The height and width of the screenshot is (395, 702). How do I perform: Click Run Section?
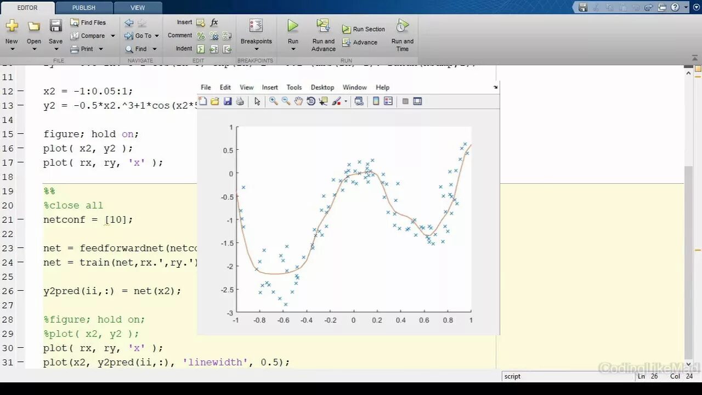[x=364, y=29]
